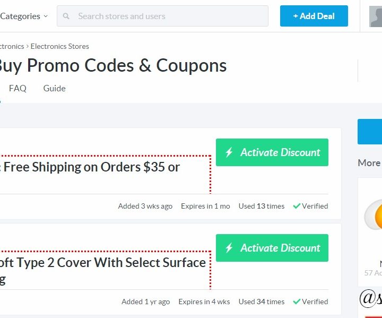Open the FAQ tab

[18, 88]
